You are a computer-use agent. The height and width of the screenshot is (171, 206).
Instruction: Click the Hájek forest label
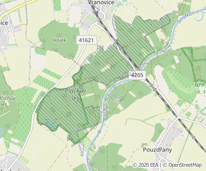[x=60, y=40]
